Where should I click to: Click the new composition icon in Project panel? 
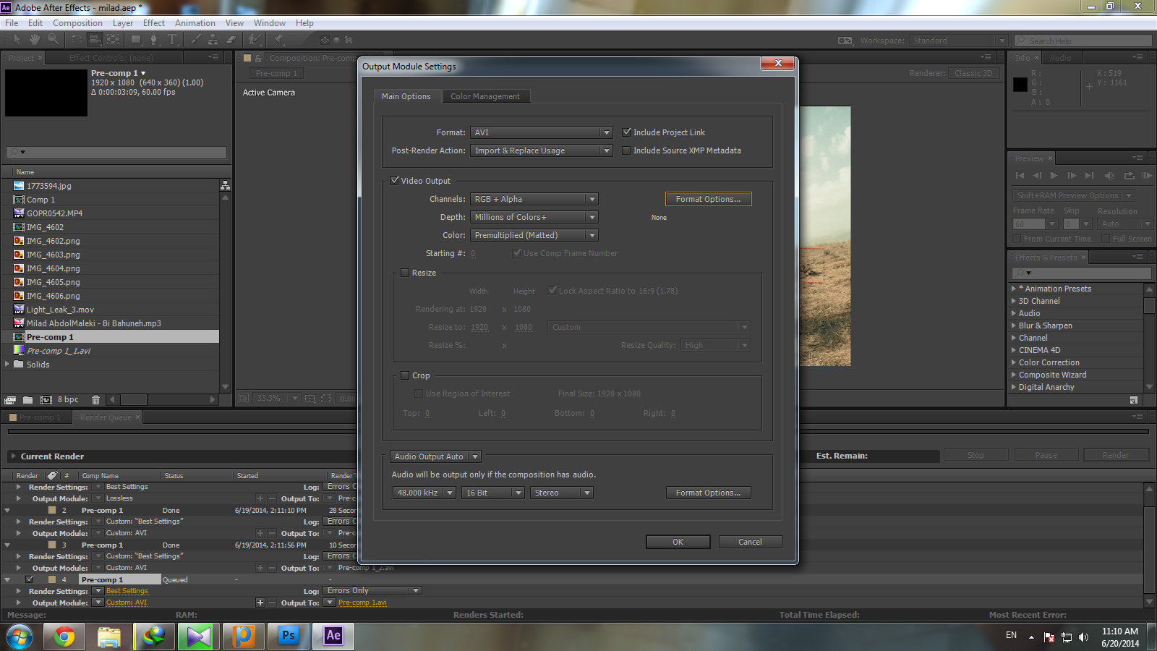point(46,399)
